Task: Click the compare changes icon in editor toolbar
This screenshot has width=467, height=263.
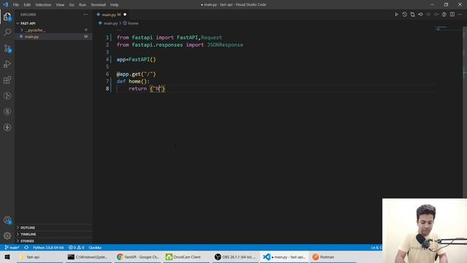Action: point(412,15)
